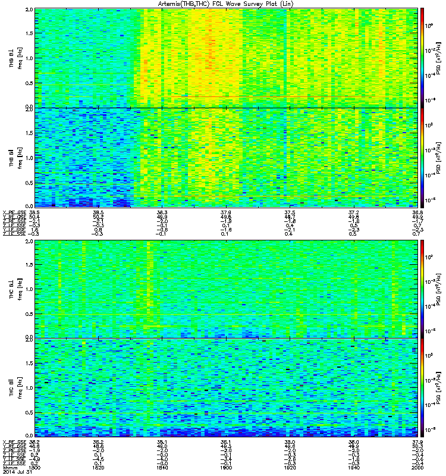Image resolution: width=446 pixels, height=476 pixels.
Task: Click the "X_RE_GSE" row label under THC panels
Action: coord(15,442)
